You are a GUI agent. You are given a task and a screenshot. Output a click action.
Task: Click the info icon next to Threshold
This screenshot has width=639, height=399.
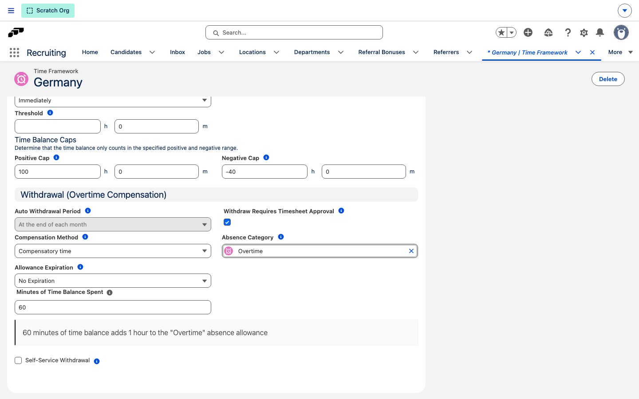50,113
